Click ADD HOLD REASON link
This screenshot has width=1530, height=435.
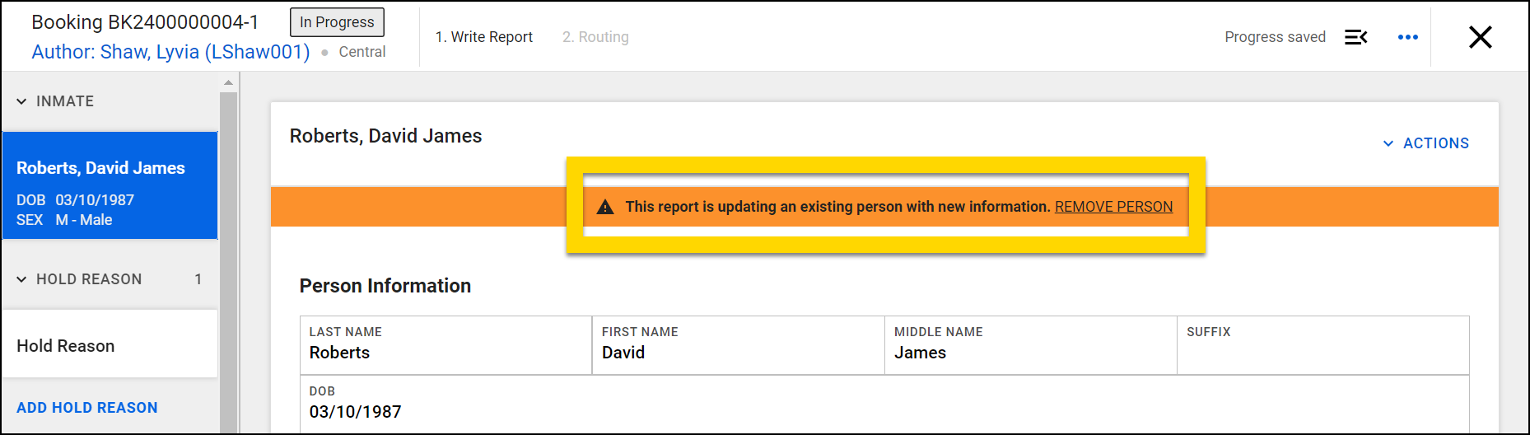(x=87, y=408)
